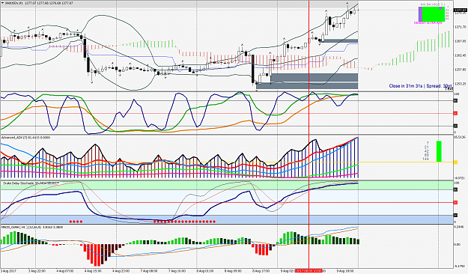Click the large green multi-timeframe ADX block
468x274 pixels.
(x=434, y=14)
